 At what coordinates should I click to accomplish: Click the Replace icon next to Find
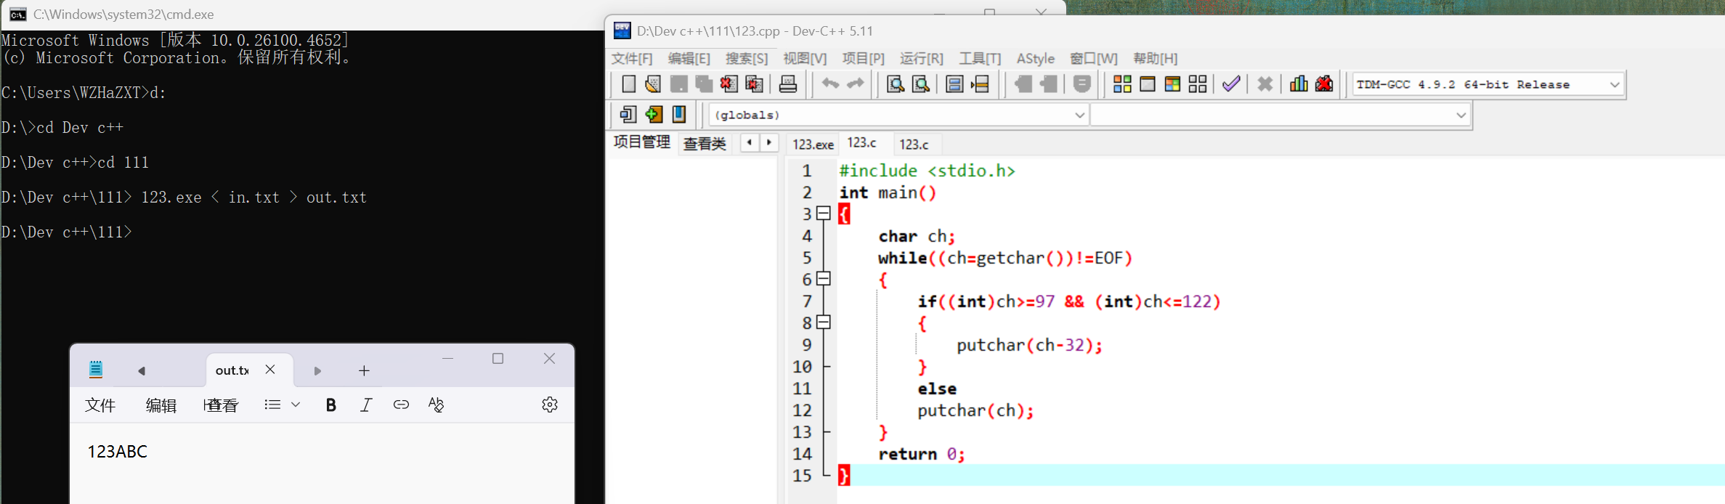(921, 84)
